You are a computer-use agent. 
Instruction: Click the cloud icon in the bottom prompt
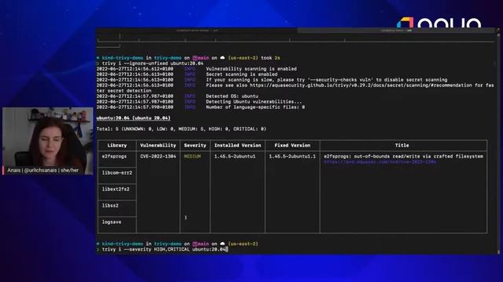click(222, 244)
